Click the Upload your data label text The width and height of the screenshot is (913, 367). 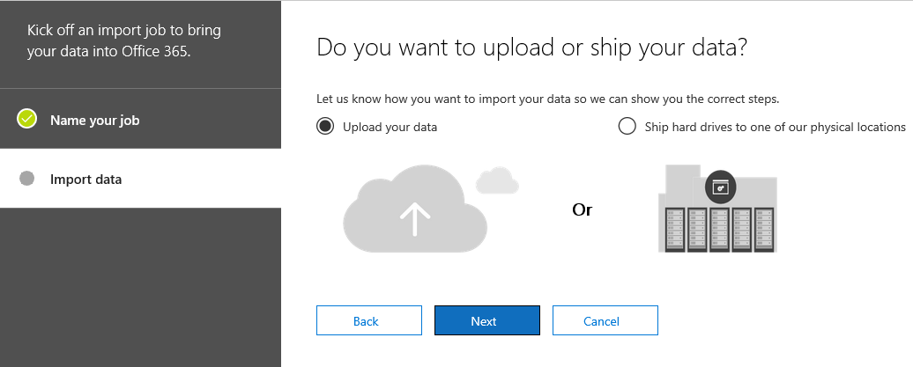[x=390, y=127]
